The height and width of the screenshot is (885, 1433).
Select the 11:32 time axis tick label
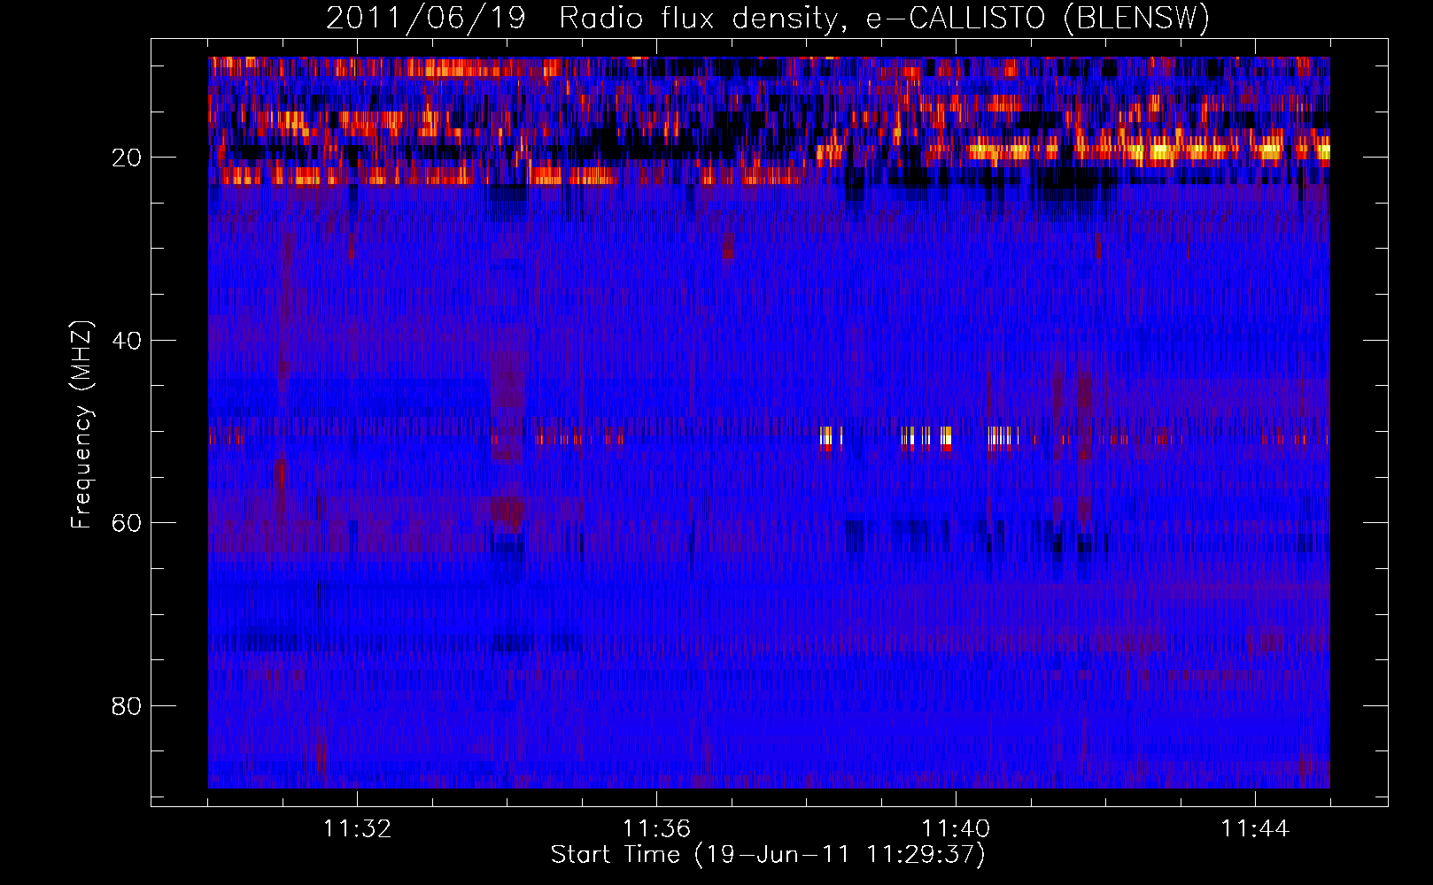(357, 829)
